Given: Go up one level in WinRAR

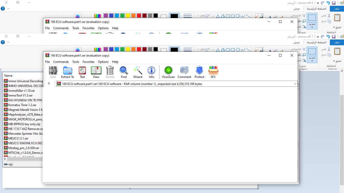Looking at the screenshot, I should [x=49, y=84].
